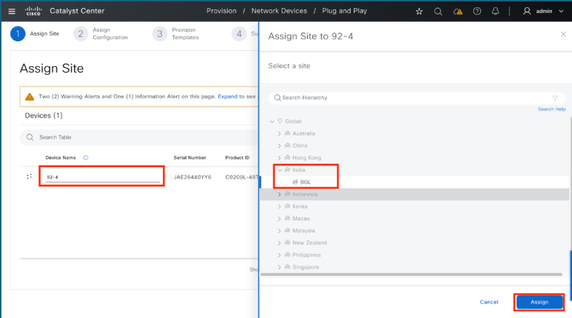Expand the Hong Kong site node
The height and width of the screenshot is (318, 572).
point(279,158)
